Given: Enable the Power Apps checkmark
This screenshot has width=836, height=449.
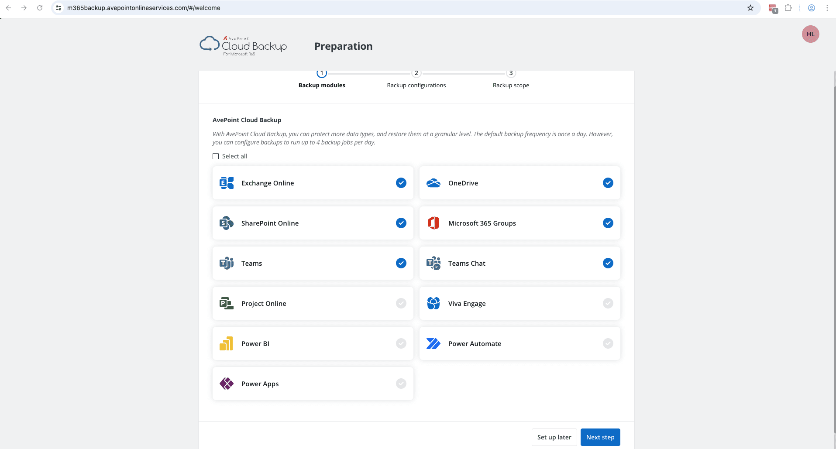Looking at the screenshot, I should tap(401, 384).
